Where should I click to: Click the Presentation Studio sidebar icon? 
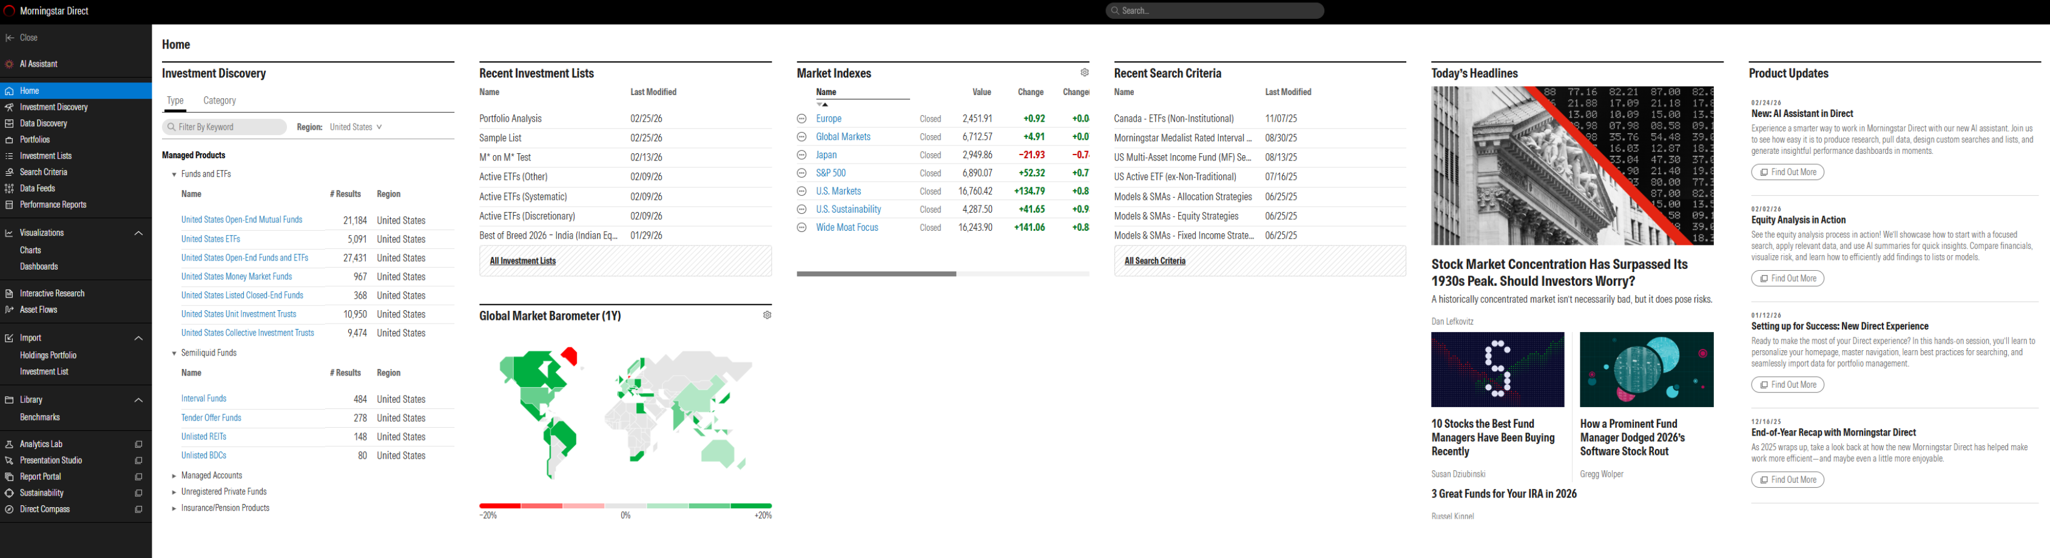point(10,461)
